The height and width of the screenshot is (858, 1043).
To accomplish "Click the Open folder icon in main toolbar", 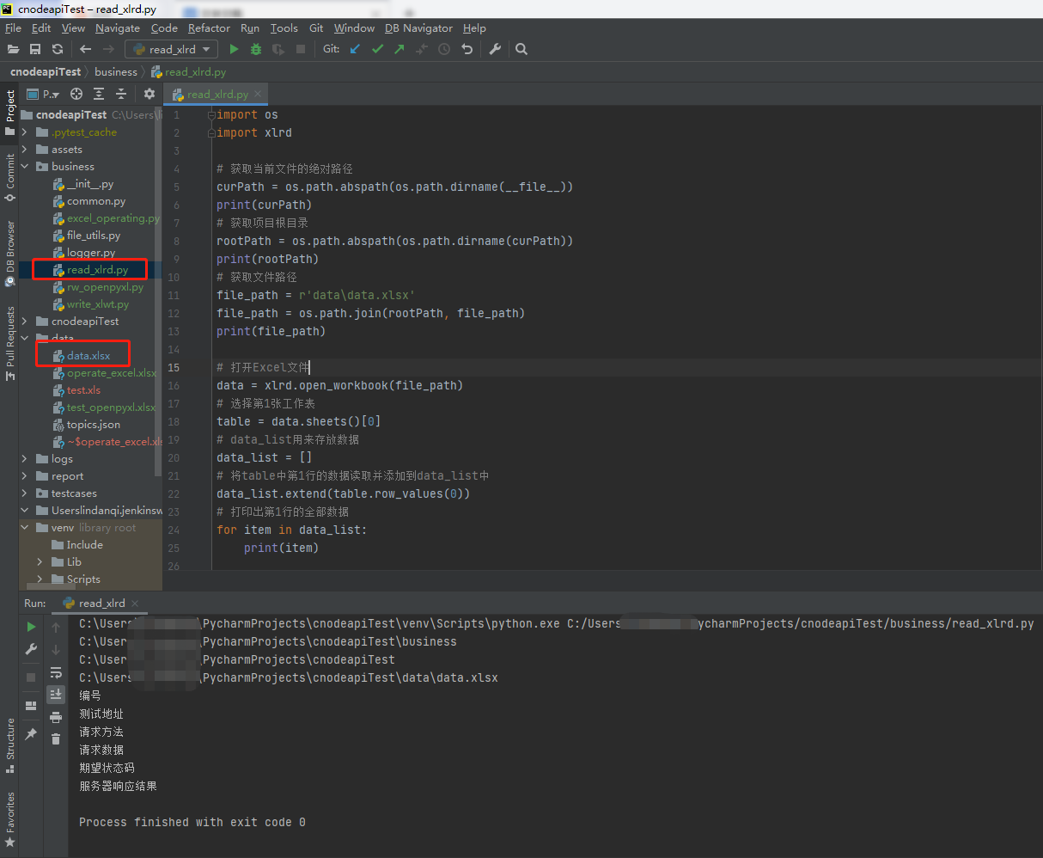I will pyautogui.click(x=13, y=49).
